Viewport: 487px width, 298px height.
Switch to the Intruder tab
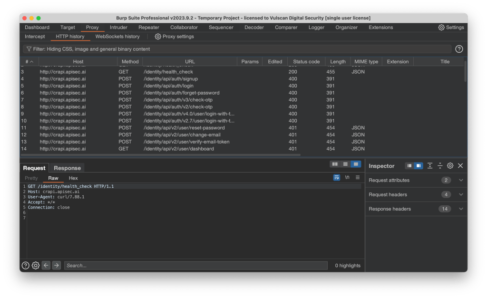[x=118, y=27]
